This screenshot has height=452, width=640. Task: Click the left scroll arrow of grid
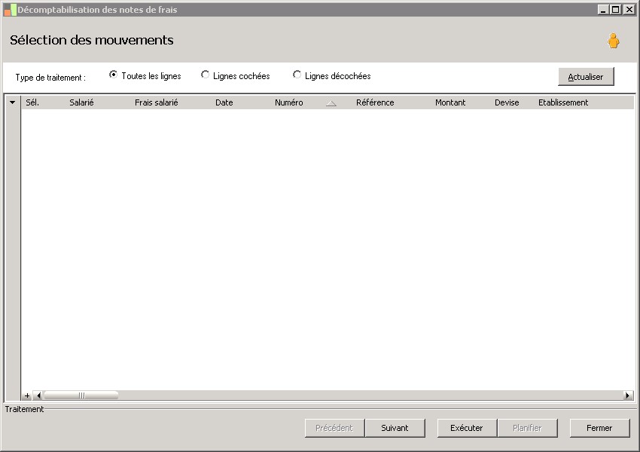click(x=38, y=395)
